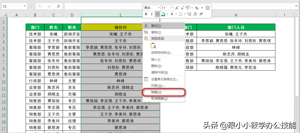Viewport: 300px width, 133px height.
Task: Click the 黄丽丽 name cell
Action: tap(53, 101)
